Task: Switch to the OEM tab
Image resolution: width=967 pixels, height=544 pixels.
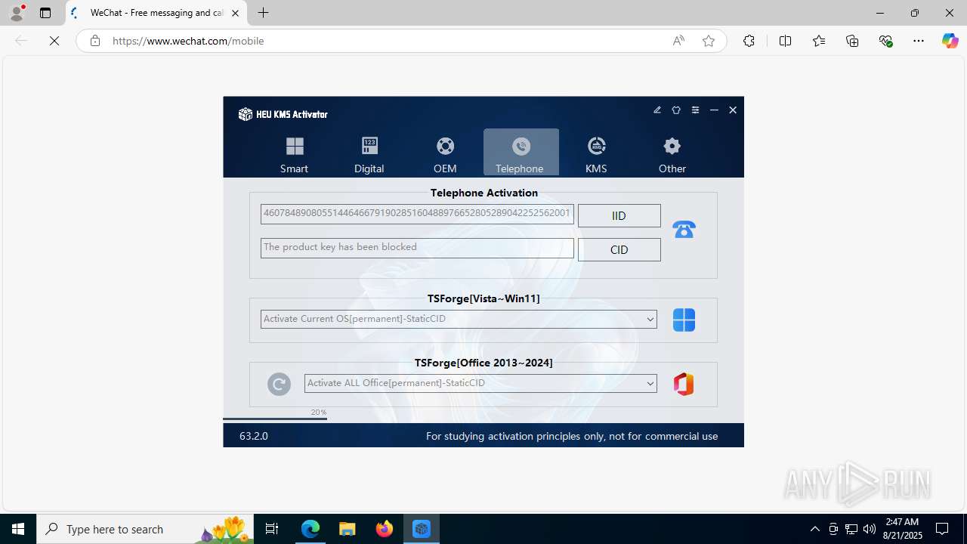Action: [x=445, y=153]
